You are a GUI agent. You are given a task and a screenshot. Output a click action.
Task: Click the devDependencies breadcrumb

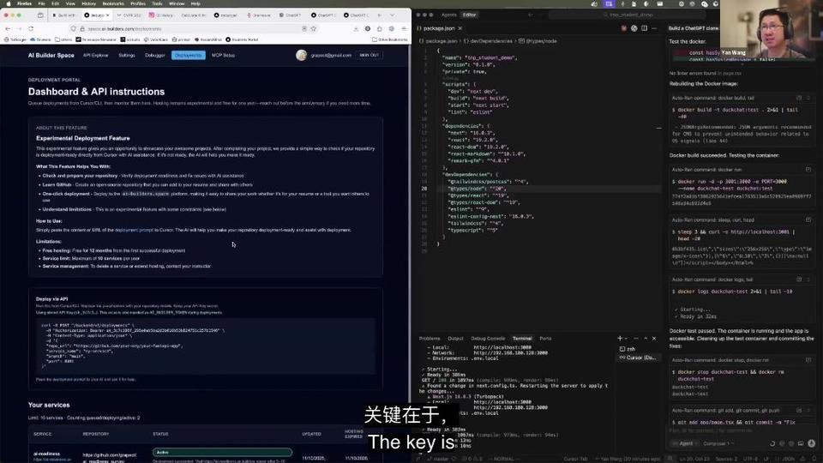click(x=490, y=41)
